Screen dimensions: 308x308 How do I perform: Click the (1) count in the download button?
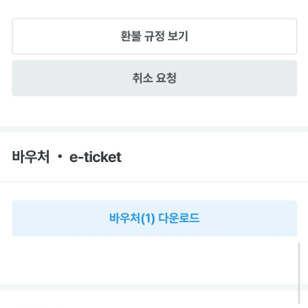coord(148,219)
